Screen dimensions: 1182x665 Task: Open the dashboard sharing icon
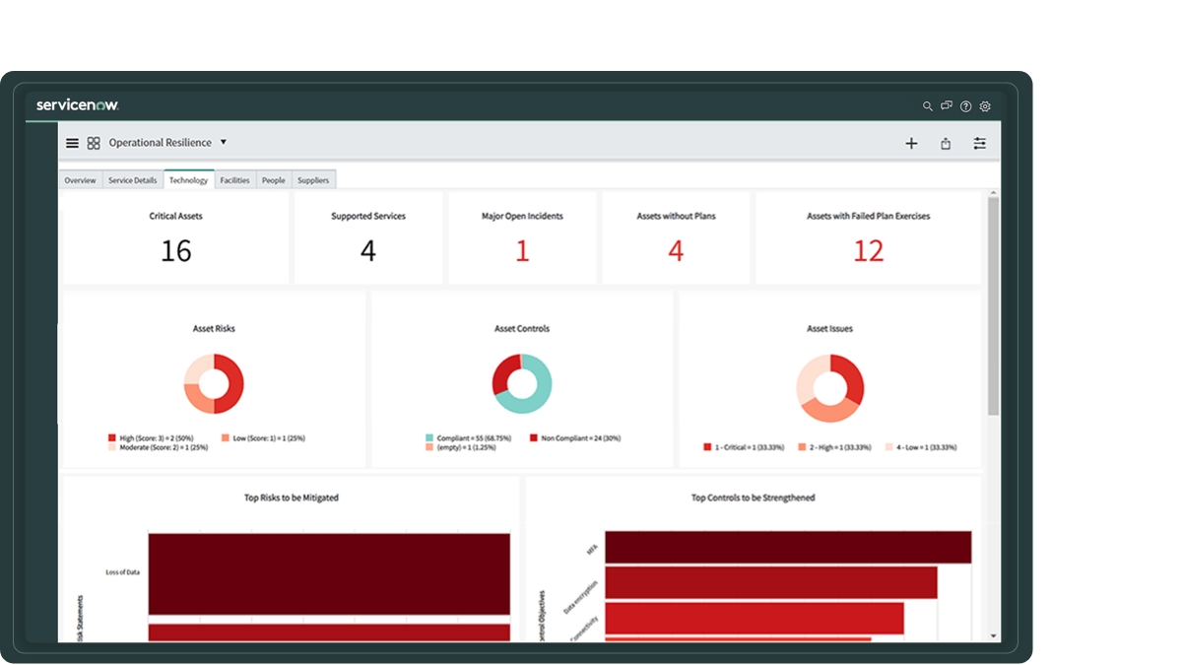pyautogui.click(x=946, y=143)
